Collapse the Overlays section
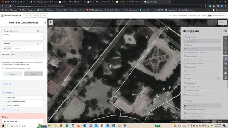Screen dimensions: 228x128 click(x=188, y=101)
